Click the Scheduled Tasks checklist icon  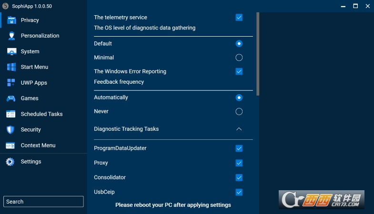tap(11, 114)
